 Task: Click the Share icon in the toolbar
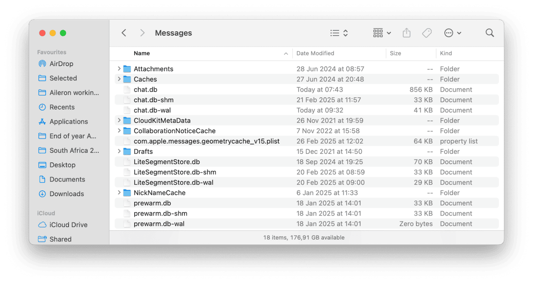[406, 33]
